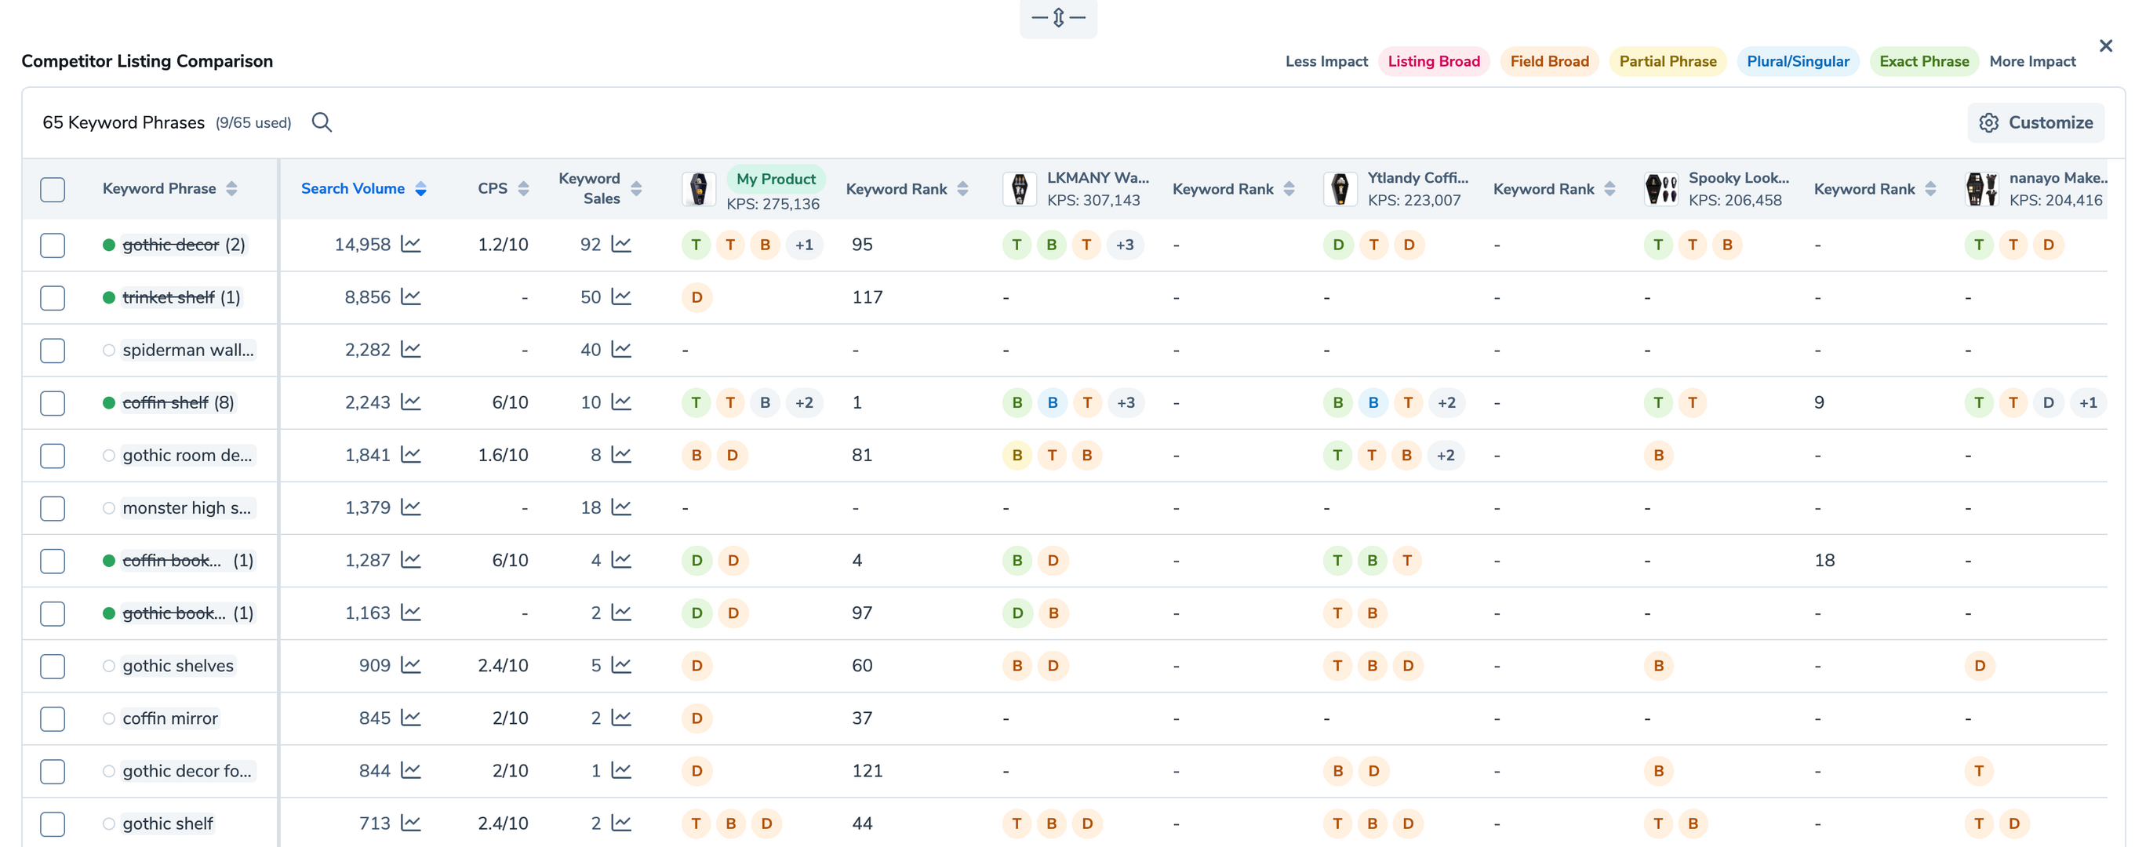
Task: Click the Listing Broad legend tag
Action: [1433, 61]
